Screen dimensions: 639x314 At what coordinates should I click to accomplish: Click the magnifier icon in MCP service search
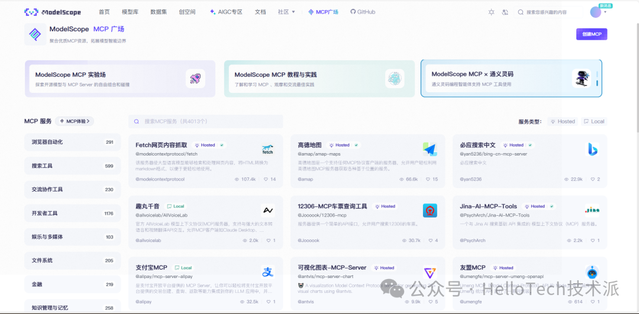point(137,121)
